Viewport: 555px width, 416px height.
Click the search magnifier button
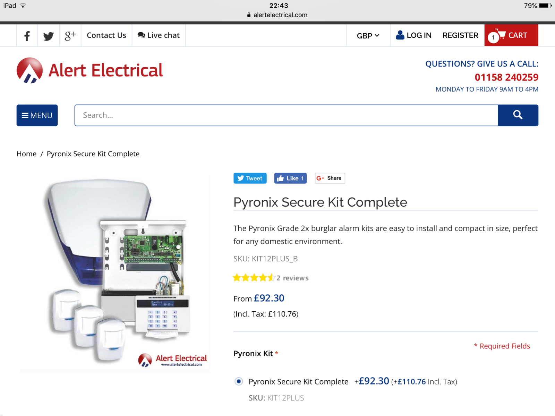(518, 115)
